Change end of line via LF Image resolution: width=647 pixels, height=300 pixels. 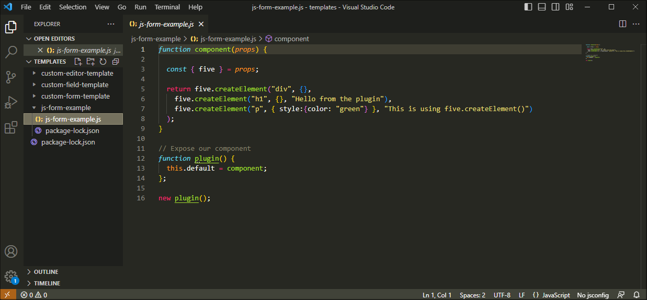[x=522, y=295]
